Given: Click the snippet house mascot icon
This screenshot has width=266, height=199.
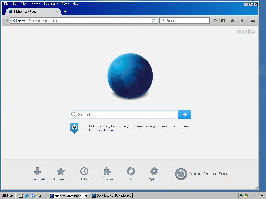Looking at the screenshot, I should (74, 128).
